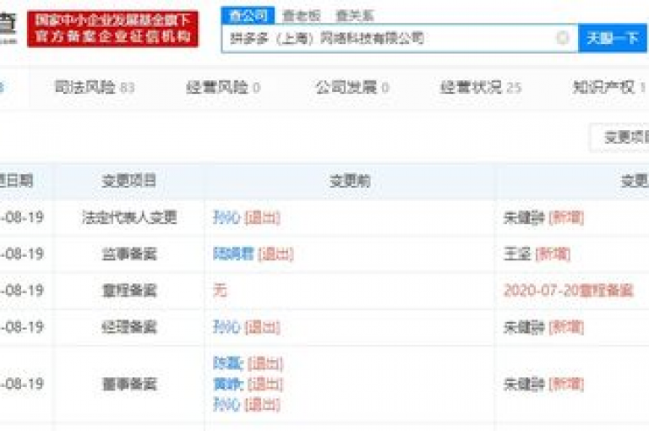The width and height of the screenshot is (649, 431).
Task: Open the 陈磊 link in 董事备案 row
Action: click(227, 363)
